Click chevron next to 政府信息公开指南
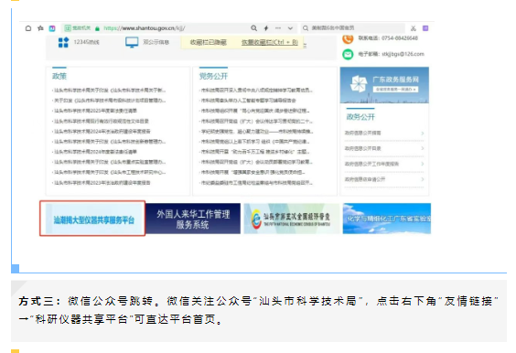The height and width of the screenshot is (353, 516). pyautogui.click(x=422, y=134)
